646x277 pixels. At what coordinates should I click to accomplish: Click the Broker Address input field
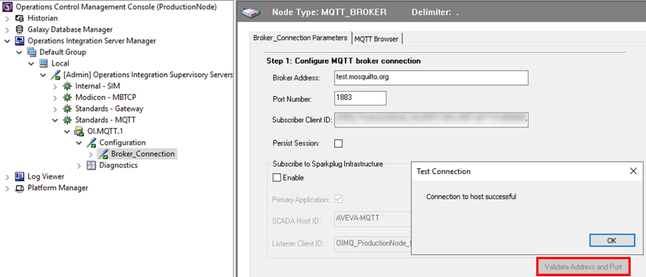[x=431, y=77]
